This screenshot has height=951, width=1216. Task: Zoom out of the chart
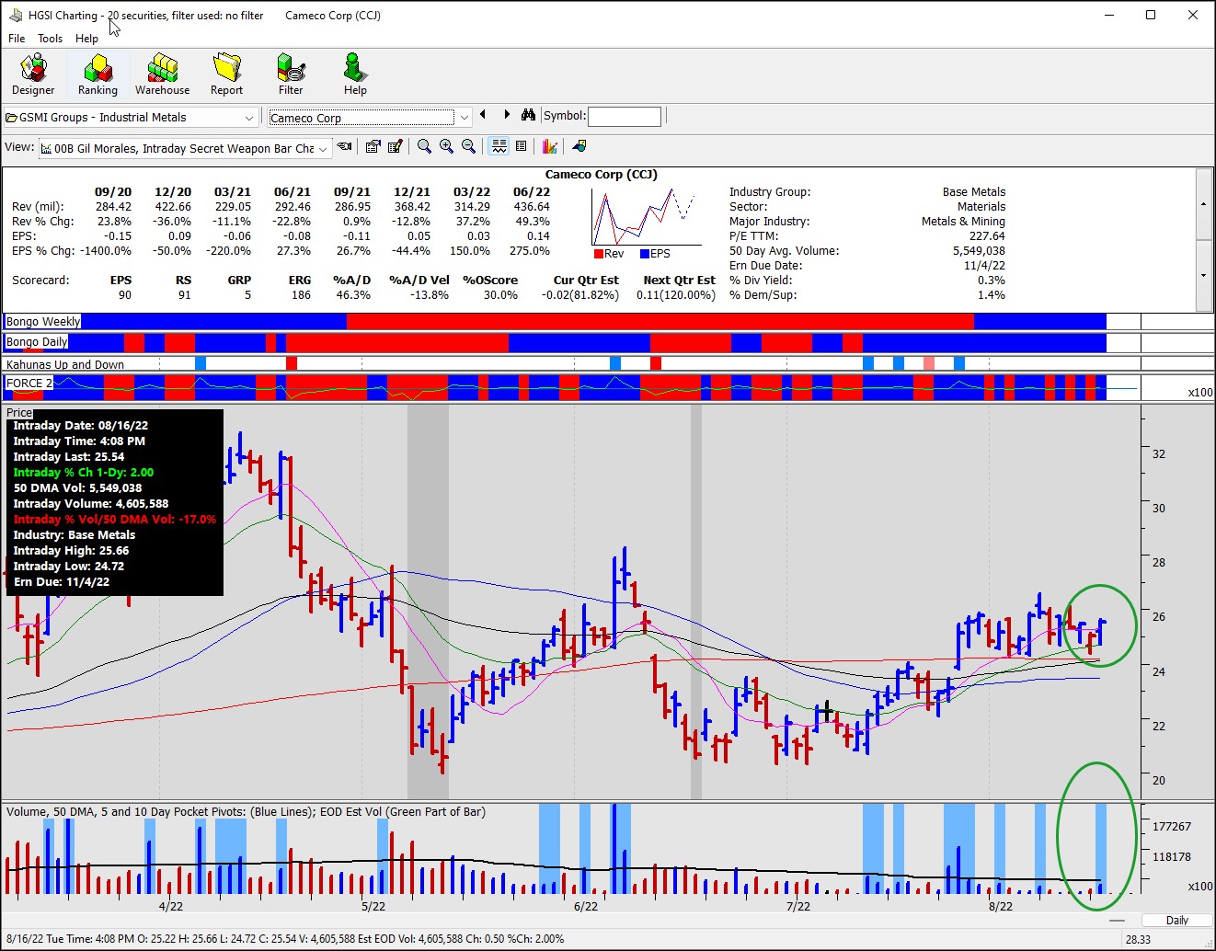tap(468, 146)
